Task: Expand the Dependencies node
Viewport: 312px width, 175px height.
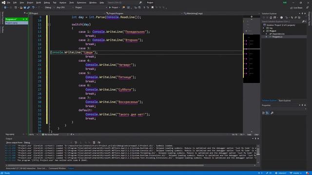Action: [267, 34]
